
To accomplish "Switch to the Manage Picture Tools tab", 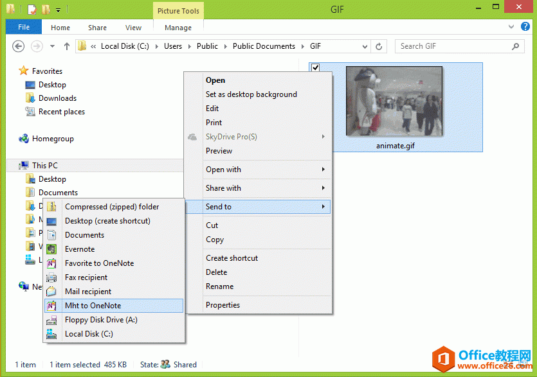I will [178, 28].
